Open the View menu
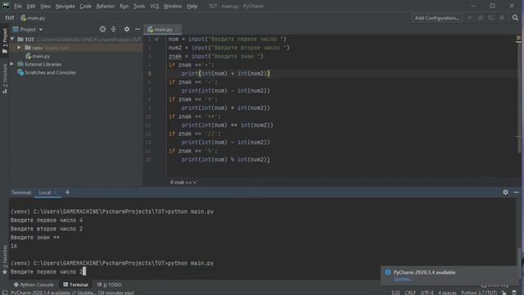524x295 pixels. point(46,6)
